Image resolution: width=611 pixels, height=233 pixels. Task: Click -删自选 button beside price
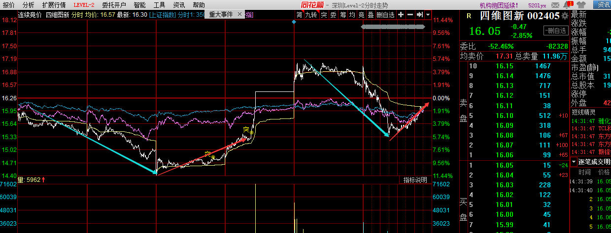point(556,30)
